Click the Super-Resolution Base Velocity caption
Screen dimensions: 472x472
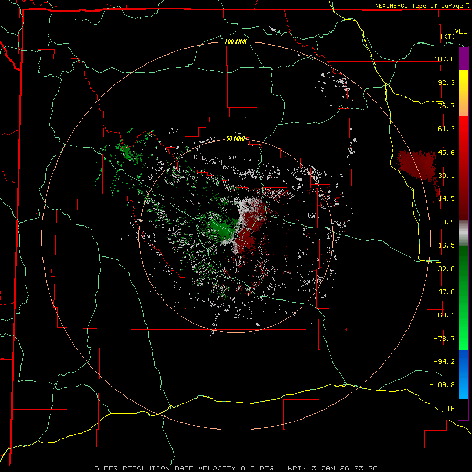(x=235, y=468)
